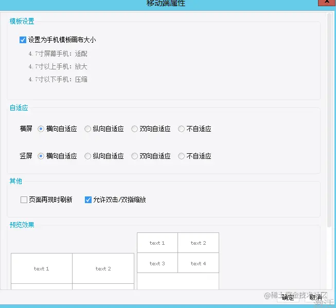Click text 2 cell in right preview

pyautogui.click(x=199, y=243)
